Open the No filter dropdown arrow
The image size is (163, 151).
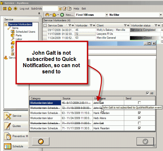coord(161,15)
